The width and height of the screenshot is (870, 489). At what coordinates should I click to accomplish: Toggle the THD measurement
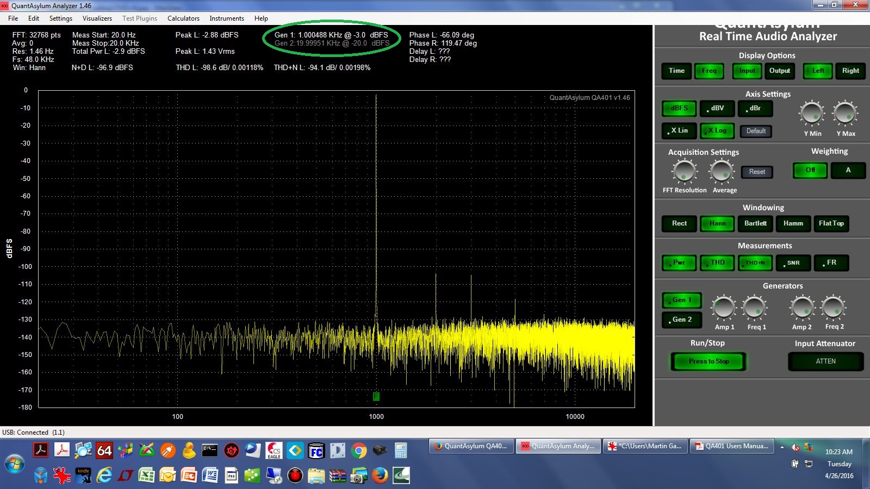pos(717,262)
